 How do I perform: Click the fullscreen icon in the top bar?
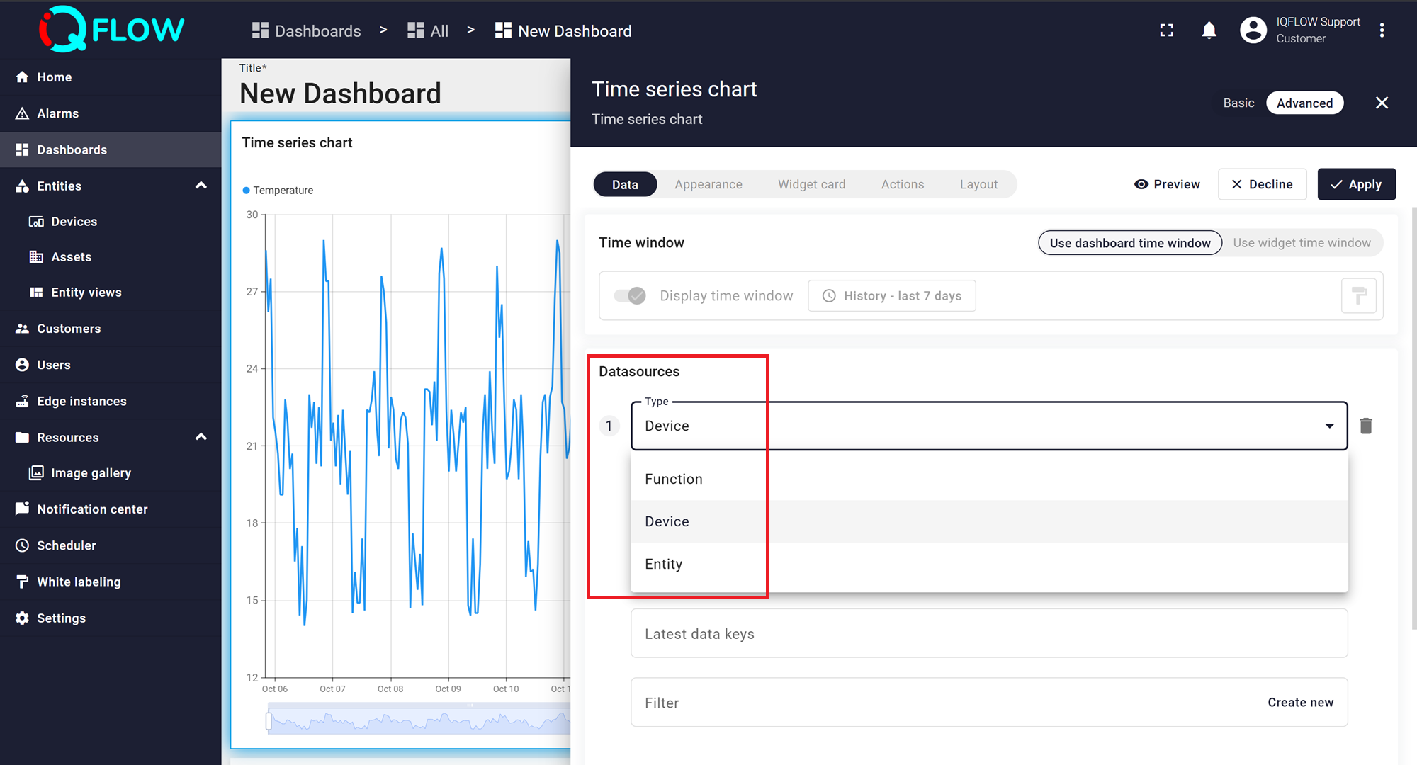coord(1166,30)
